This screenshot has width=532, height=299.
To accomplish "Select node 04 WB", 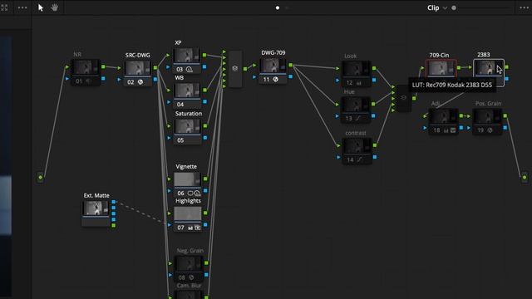I will click(x=187, y=96).
